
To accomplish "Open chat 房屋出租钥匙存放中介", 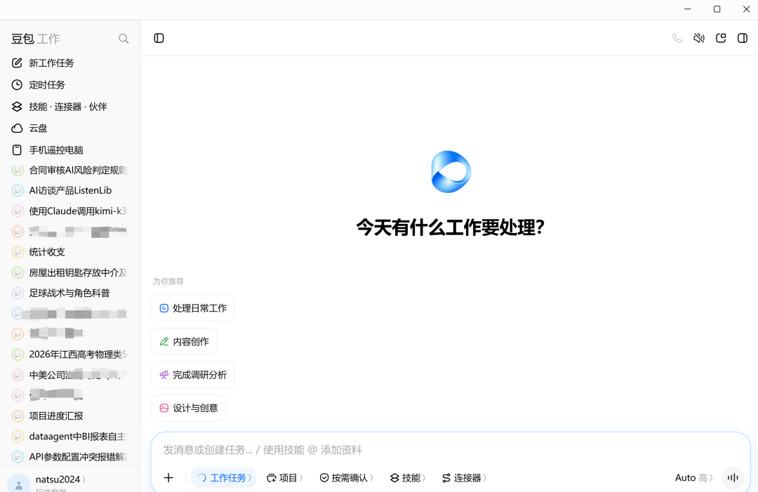I will point(70,272).
